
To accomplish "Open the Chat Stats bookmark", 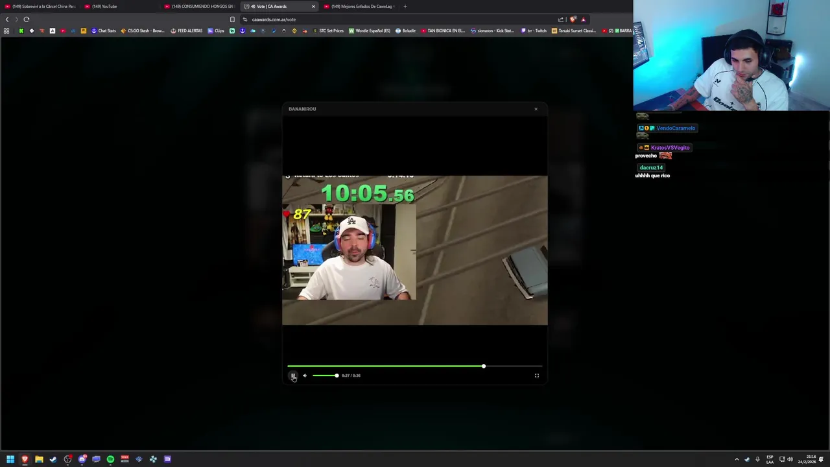I will [x=103, y=30].
